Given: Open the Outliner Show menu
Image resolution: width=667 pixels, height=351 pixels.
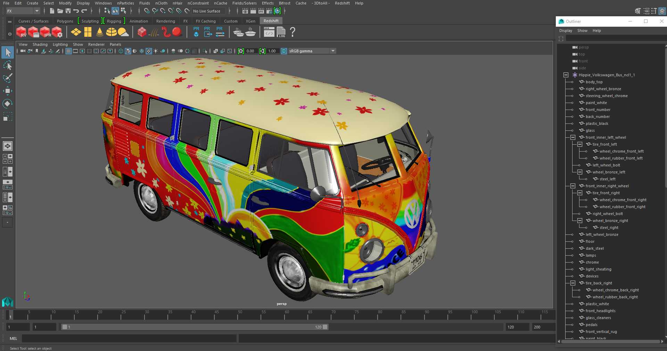Looking at the screenshot, I should 582,31.
